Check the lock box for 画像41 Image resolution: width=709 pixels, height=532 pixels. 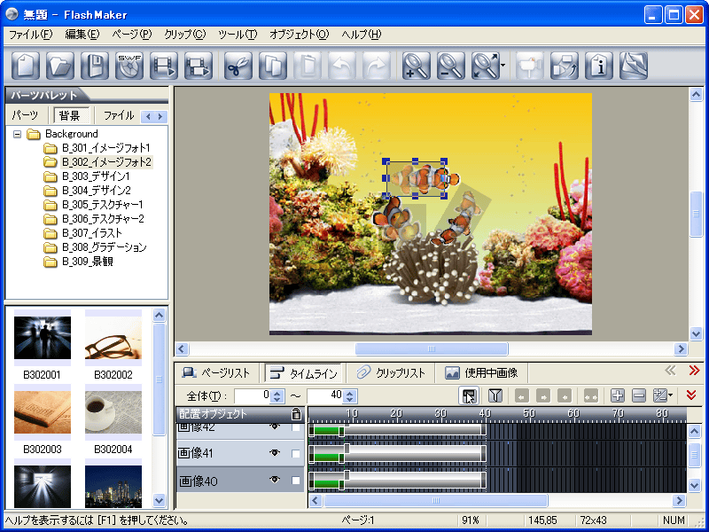(296, 454)
